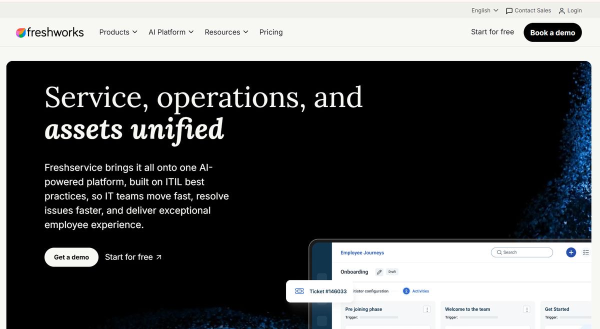Click the Employee Journeys title
This screenshot has width=600, height=329.
coord(362,253)
